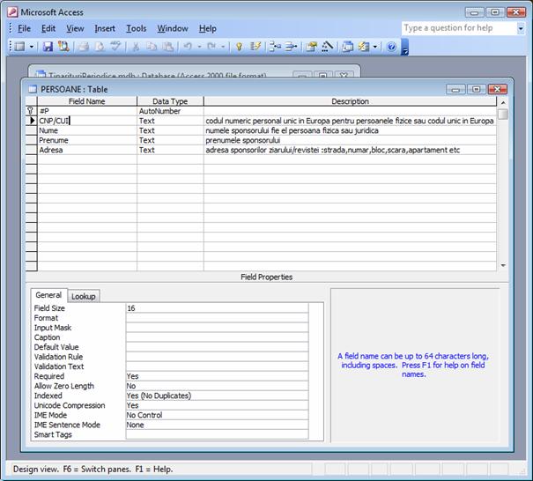Click the Field Size value box
The width and height of the screenshot is (533, 481).
[217, 308]
